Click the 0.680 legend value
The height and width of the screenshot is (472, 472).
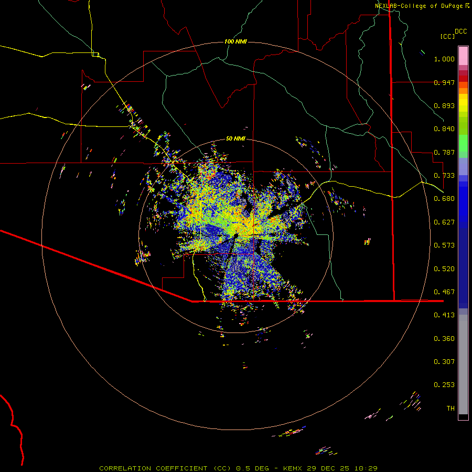pos(444,199)
